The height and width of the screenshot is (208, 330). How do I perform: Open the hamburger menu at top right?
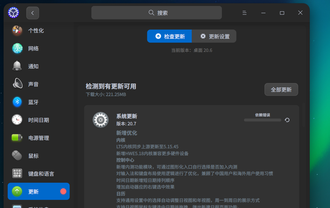244,13
